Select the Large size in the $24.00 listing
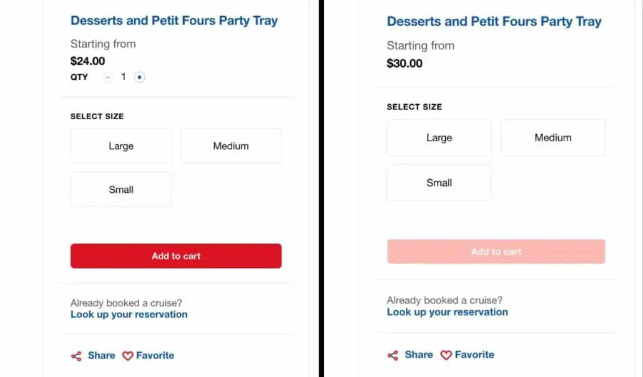The image size is (643, 377). (121, 146)
